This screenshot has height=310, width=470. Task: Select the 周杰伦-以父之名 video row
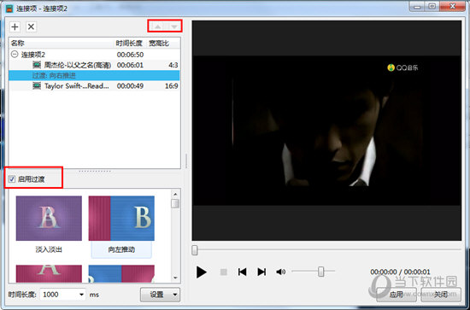click(x=94, y=65)
